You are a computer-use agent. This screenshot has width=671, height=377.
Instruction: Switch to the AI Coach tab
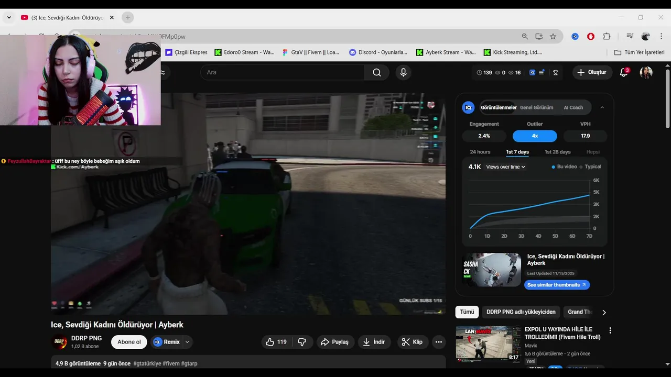573,107
